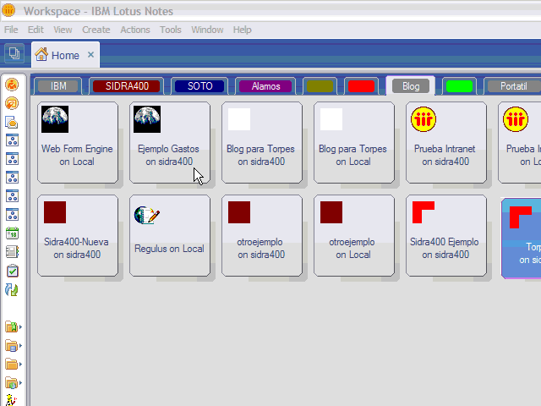Open the Create menu
541x406 pixels.
[x=96, y=30]
